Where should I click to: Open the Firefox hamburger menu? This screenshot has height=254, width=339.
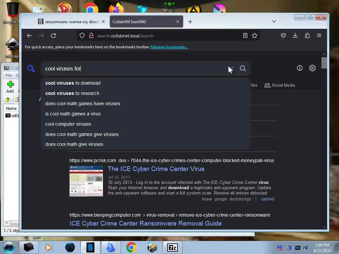pos(319,35)
